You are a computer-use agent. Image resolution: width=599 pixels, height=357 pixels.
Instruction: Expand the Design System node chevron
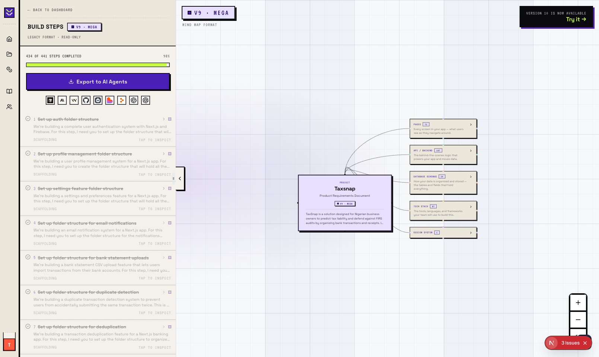(471, 233)
